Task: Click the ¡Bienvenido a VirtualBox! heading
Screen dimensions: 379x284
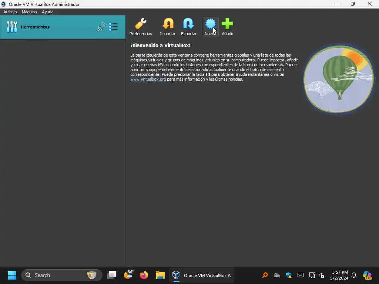Action: click(161, 45)
